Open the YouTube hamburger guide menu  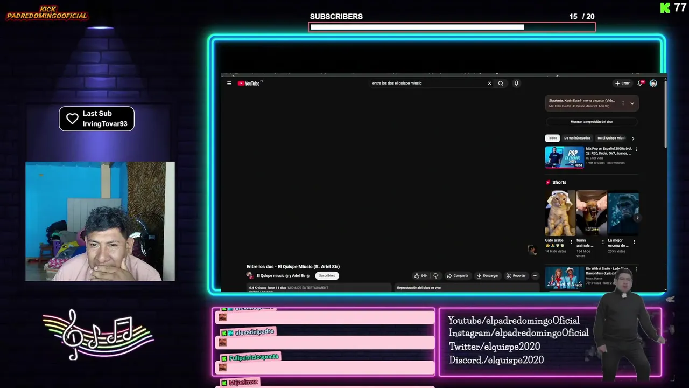click(229, 83)
